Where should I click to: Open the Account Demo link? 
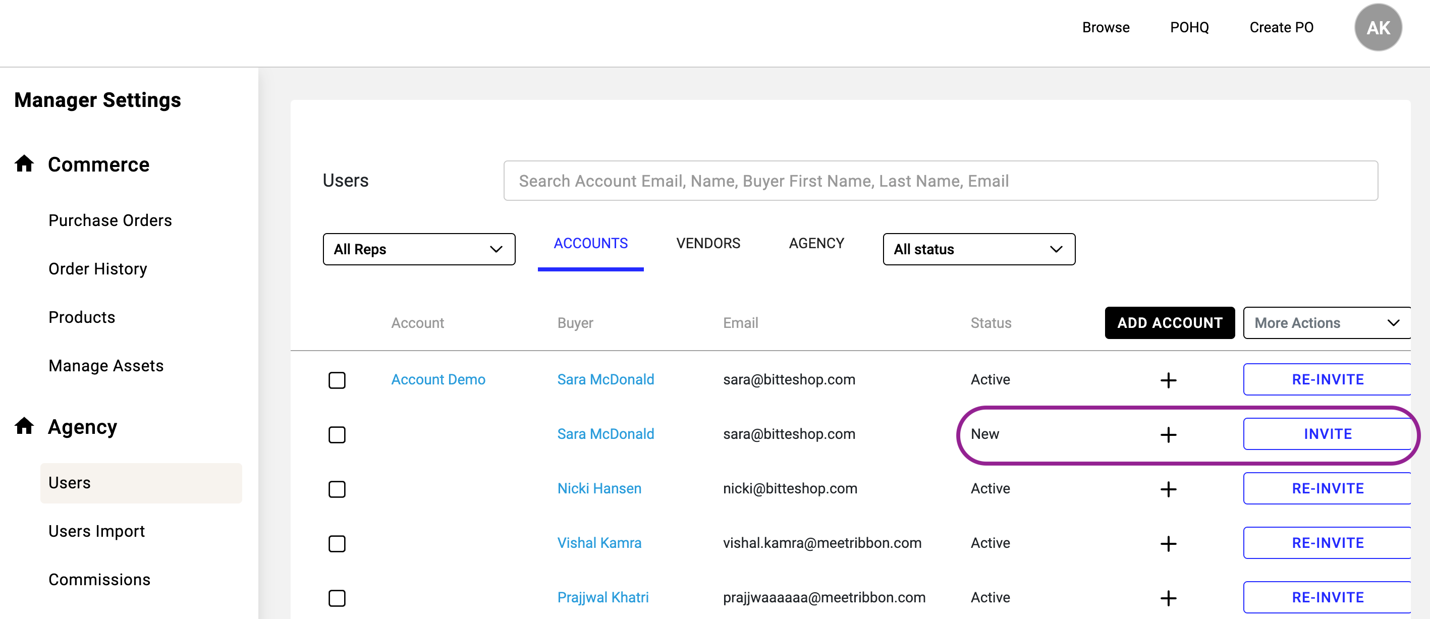click(x=438, y=380)
